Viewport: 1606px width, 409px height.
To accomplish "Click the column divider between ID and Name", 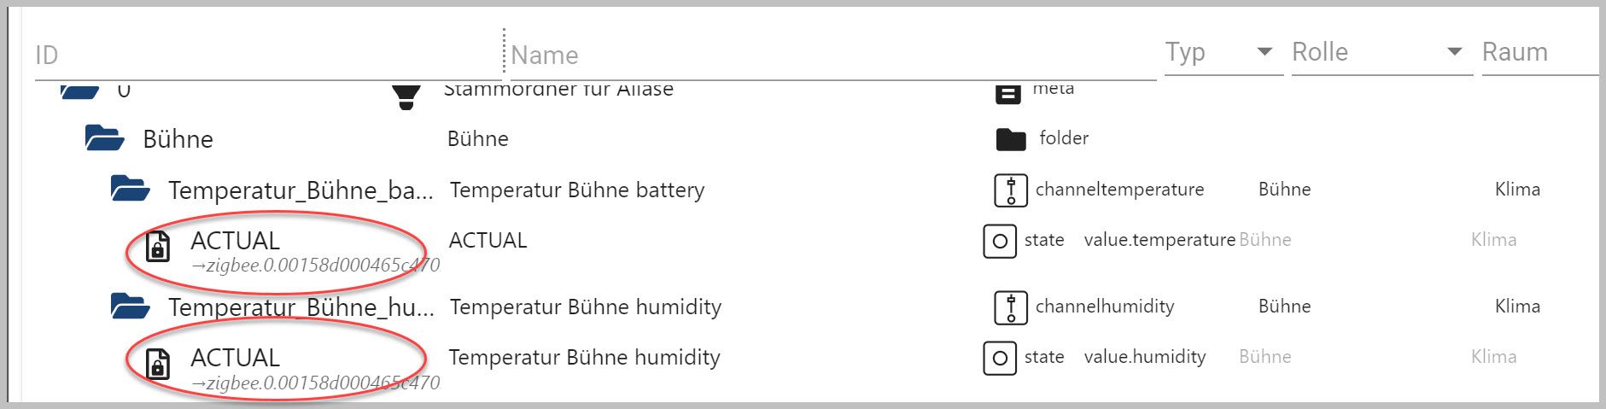I will (x=504, y=53).
